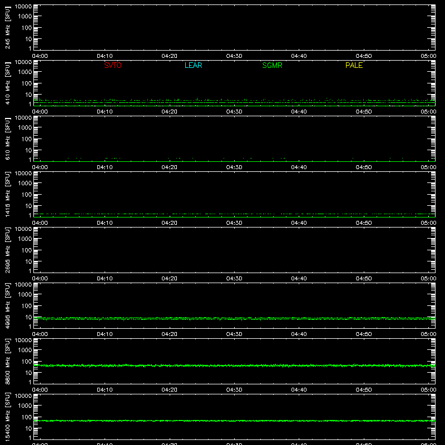The height and width of the screenshot is (445, 445).
Task: Click the 100 tick label on 610 MHz axis
Action: pyautogui.click(x=27, y=139)
